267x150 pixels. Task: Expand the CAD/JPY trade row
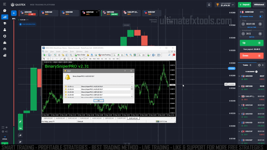coord(239,96)
